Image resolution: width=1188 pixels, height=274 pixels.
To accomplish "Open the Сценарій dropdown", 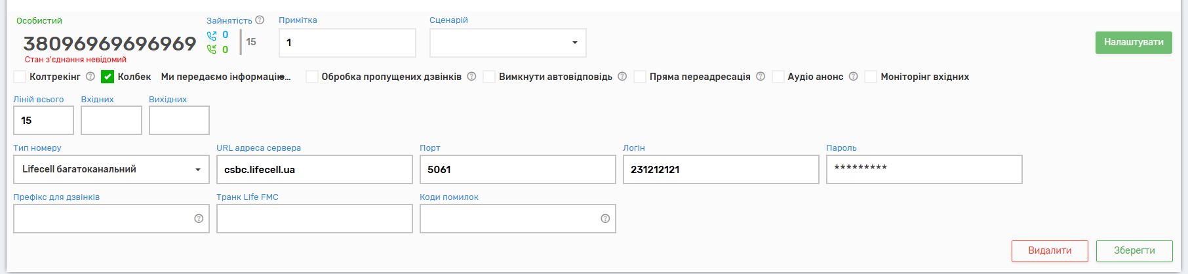I will pos(507,43).
